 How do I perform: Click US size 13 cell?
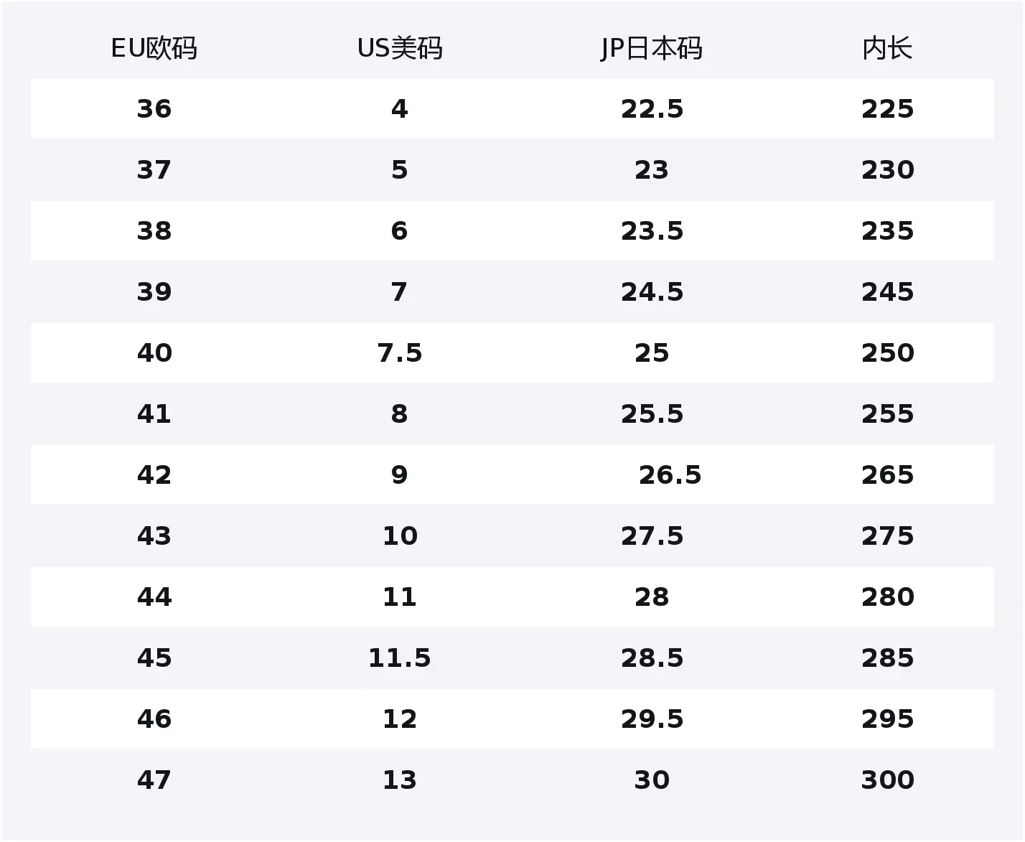[400, 780]
